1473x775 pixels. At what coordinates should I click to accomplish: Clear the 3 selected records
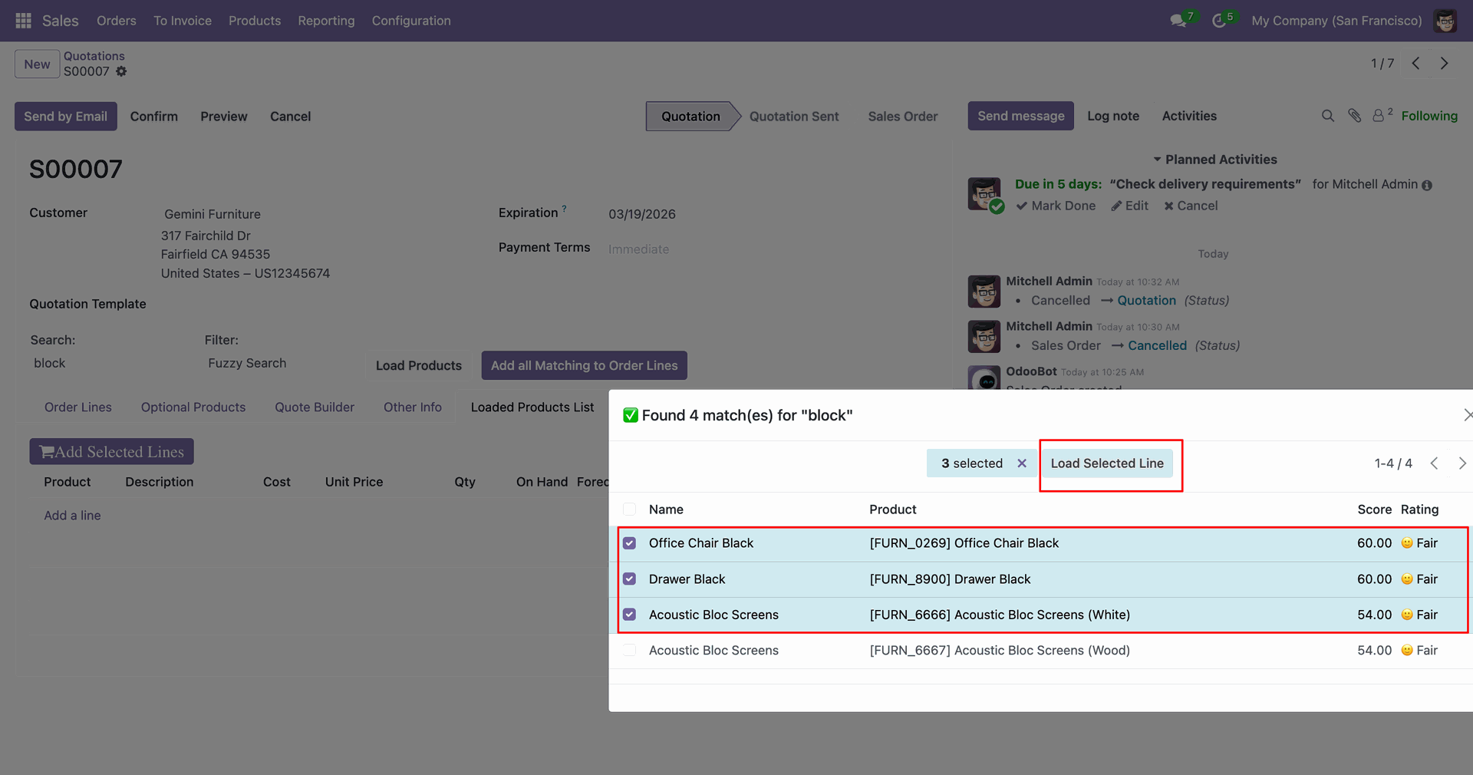point(1022,463)
